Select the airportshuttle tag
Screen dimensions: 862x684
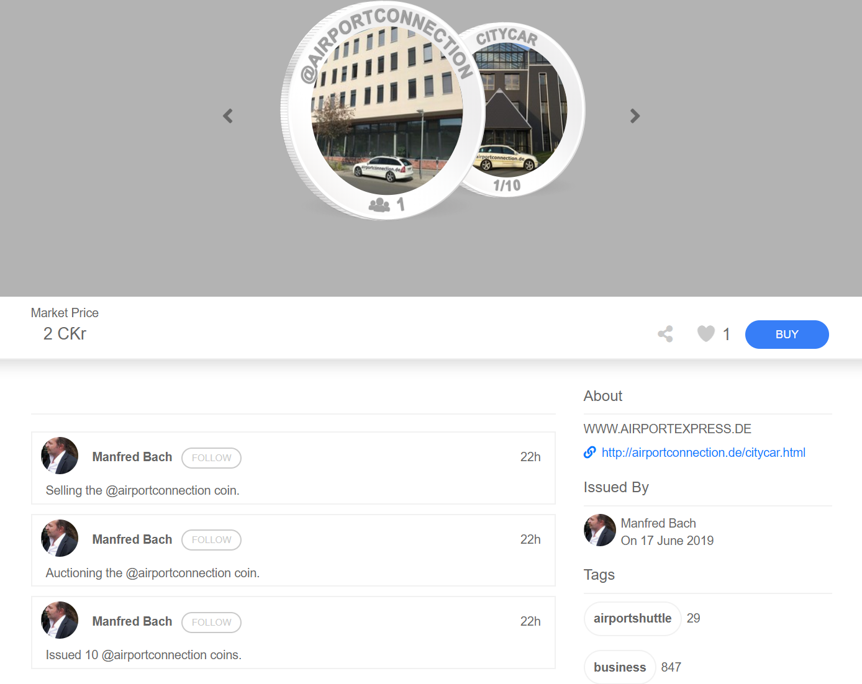click(632, 619)
